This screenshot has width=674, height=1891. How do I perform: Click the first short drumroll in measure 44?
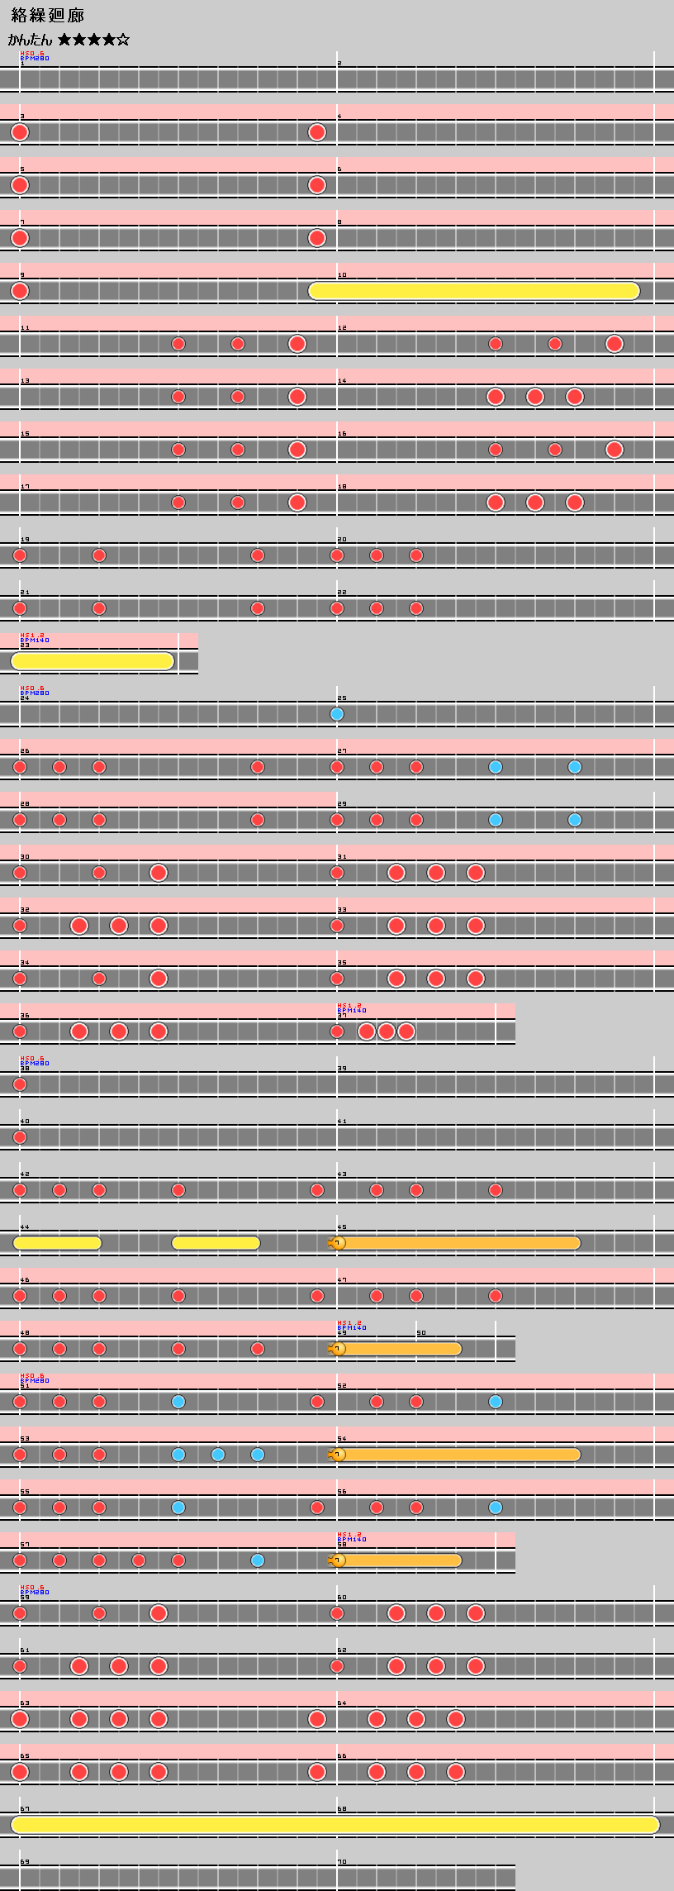coord(57,1243)
